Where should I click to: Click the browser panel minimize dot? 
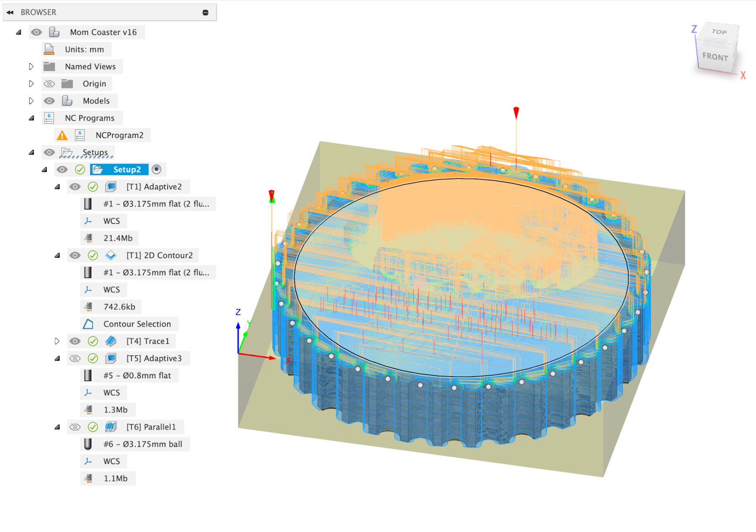206,12
